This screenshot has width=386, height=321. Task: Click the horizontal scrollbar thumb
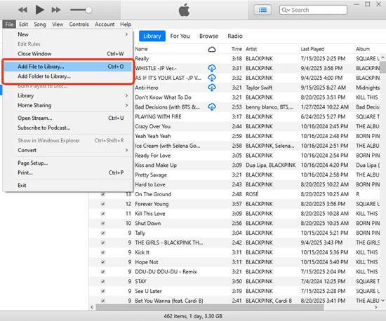click(210, 307)
